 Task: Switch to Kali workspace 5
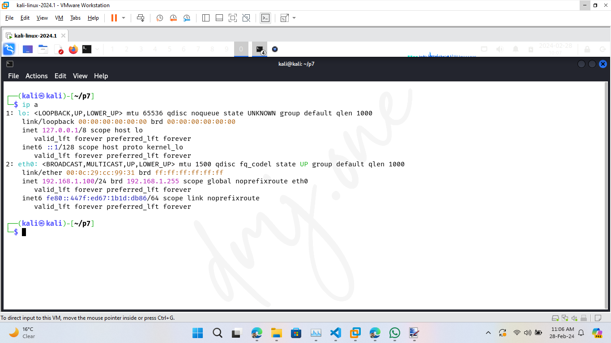pyautogui.click(x=169, y=49)
